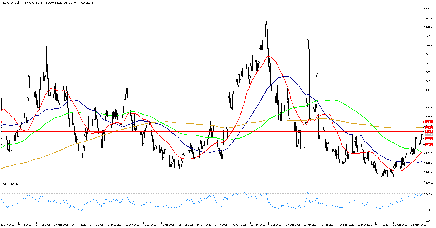436x228 pixels.
Task: Select the 4.770 price axis value
Action: click(x=429, y=54)
